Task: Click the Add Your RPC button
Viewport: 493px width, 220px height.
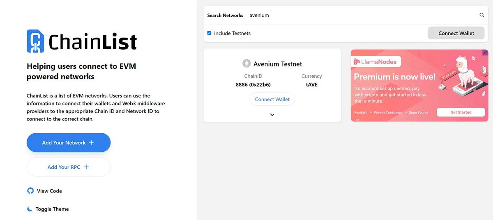Action: (69, 167)
